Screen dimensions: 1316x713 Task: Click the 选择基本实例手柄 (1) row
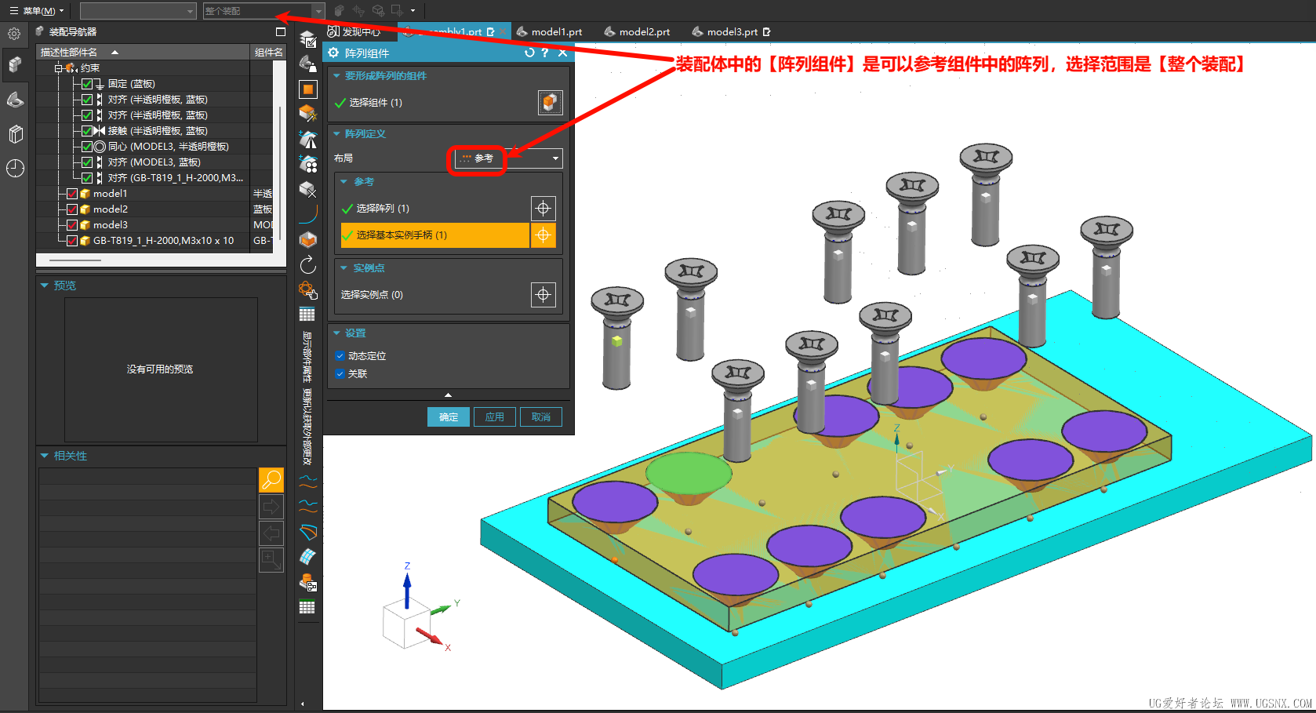tap(435, 235)
